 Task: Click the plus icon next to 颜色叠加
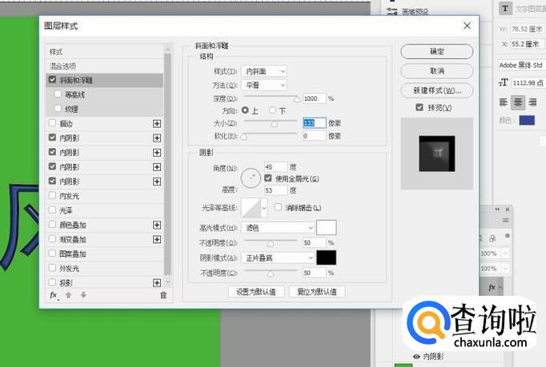click(x=157, y=225)
